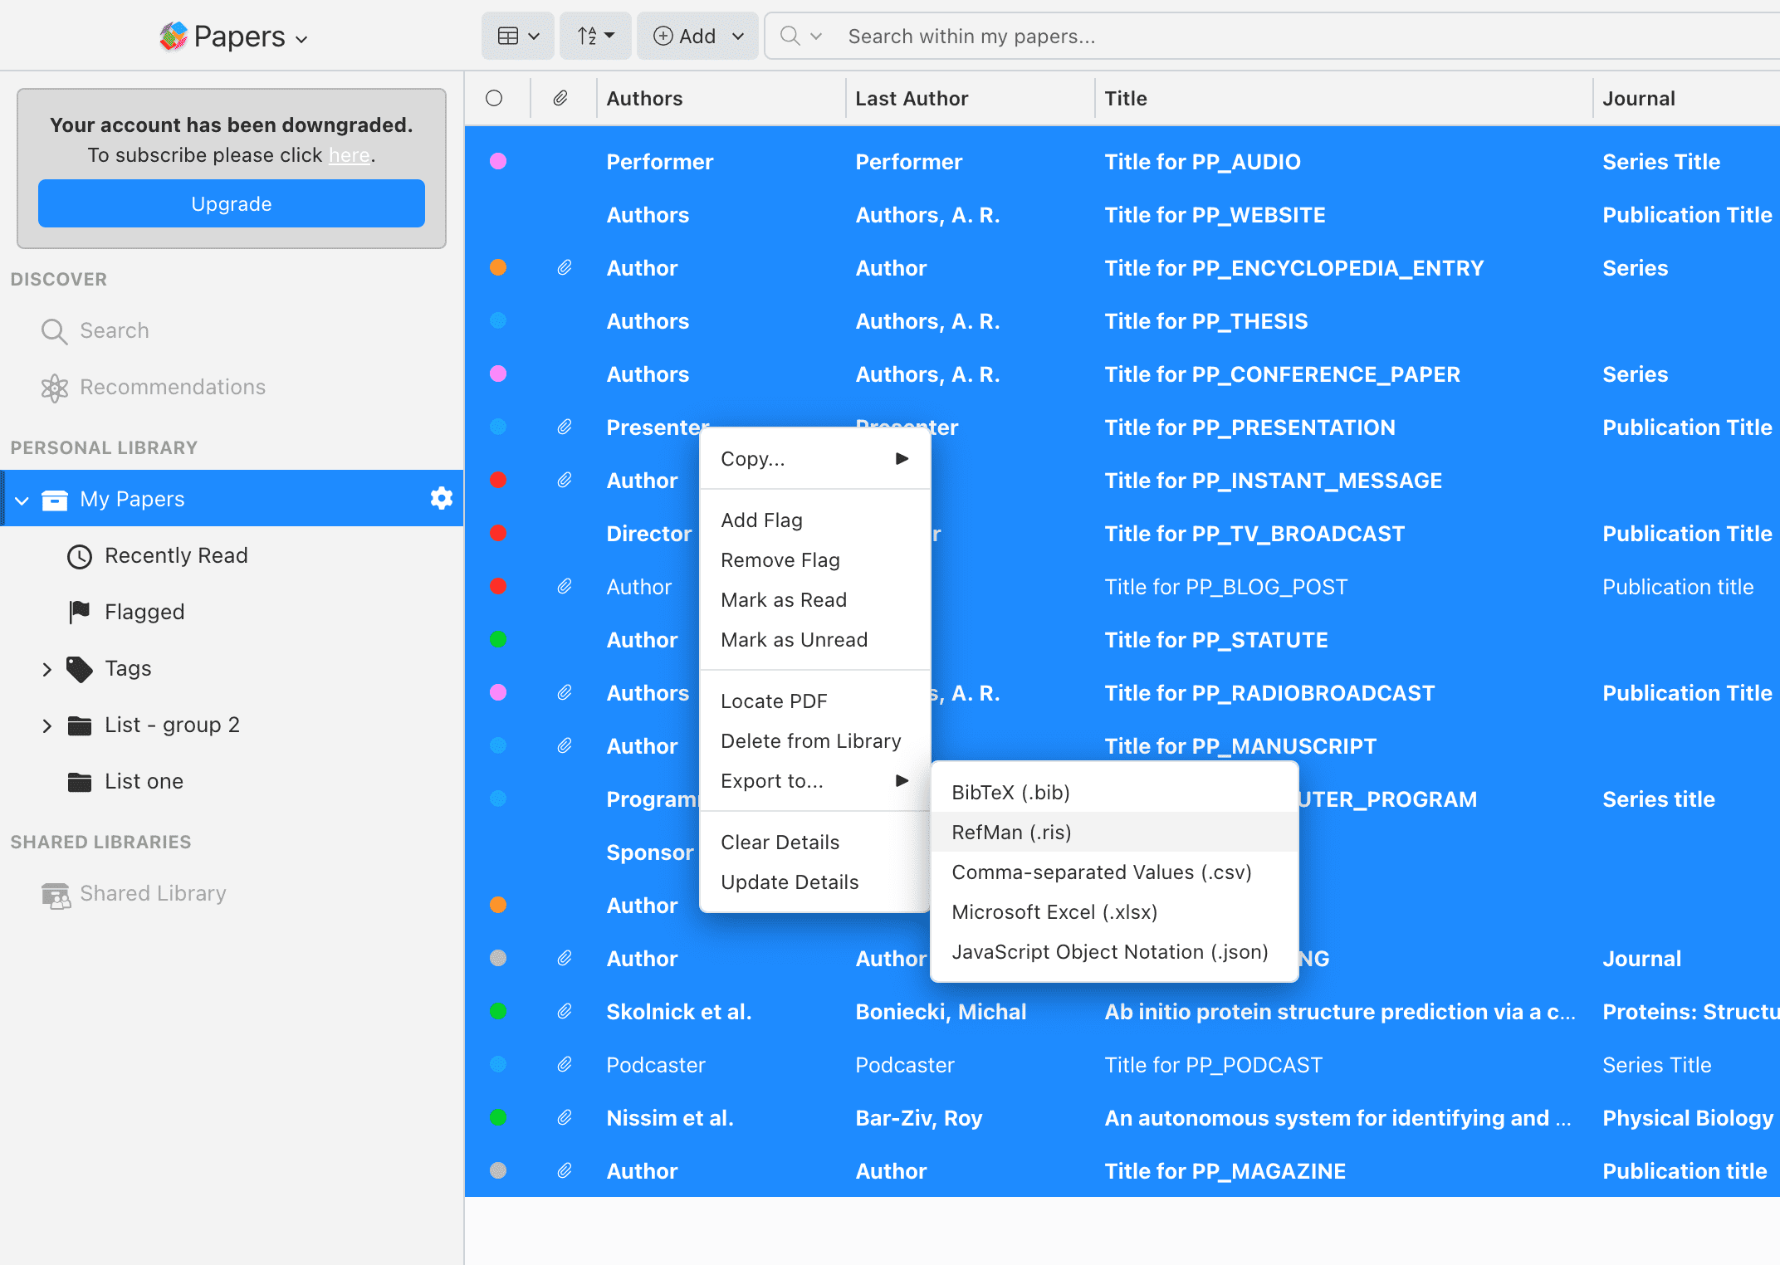
Task: Click the blue Upgrade button
Action: coord(232,204)
